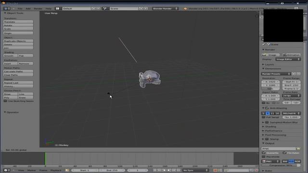Toggle Anti-Aliasing checkbox
The image size is (308, 173).
(x=267, y=108)
